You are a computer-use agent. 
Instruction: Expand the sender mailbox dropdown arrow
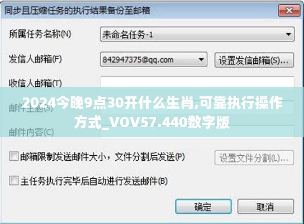tap(201, 59)
